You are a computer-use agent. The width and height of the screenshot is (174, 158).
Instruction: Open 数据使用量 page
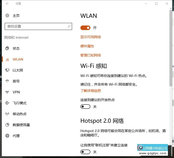pos(21,125)
